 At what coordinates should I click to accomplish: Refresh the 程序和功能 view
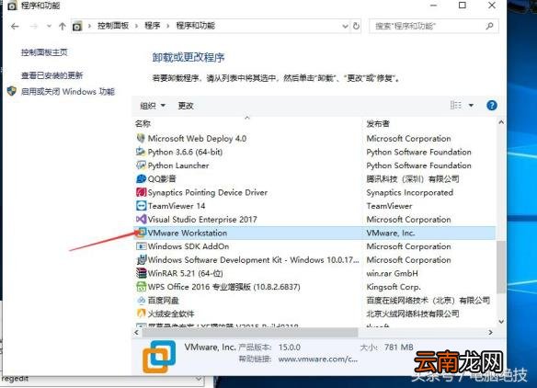pyautogui.click(x=356, y=26)
